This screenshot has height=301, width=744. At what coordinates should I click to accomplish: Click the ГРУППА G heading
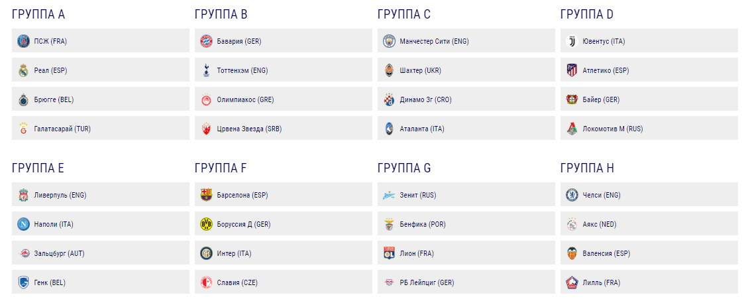(x=404, y=168)
